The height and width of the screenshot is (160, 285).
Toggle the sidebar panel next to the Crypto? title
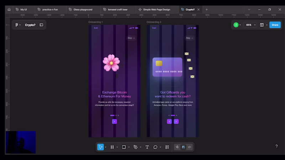(x=41, y=25)
